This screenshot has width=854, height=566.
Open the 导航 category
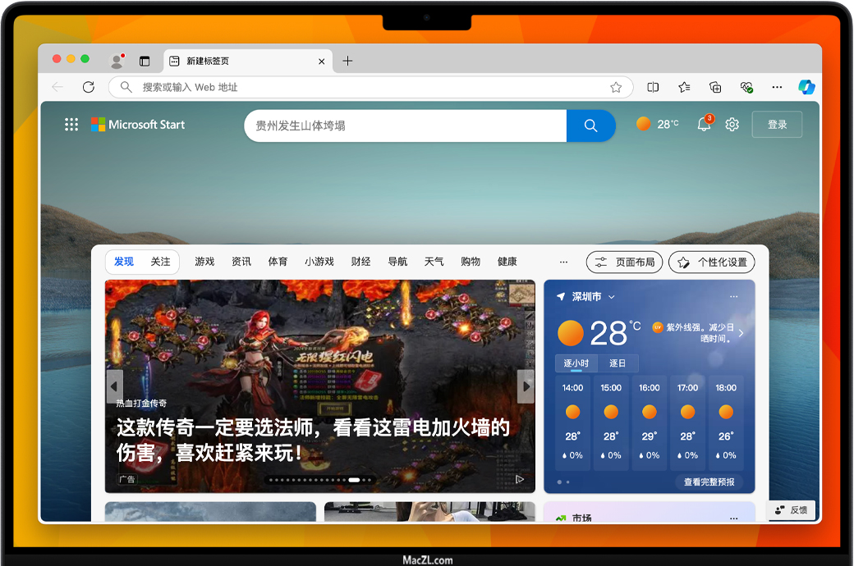[397, 262]
